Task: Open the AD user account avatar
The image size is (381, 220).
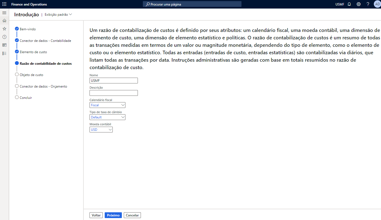Action: click(377, 4)
